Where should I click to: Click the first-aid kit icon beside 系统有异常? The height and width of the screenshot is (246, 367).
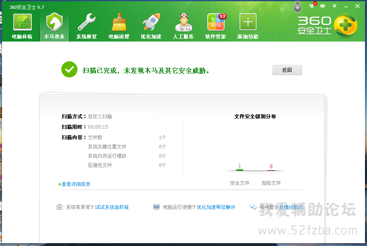pyautogui.click(x=59, y=207)
